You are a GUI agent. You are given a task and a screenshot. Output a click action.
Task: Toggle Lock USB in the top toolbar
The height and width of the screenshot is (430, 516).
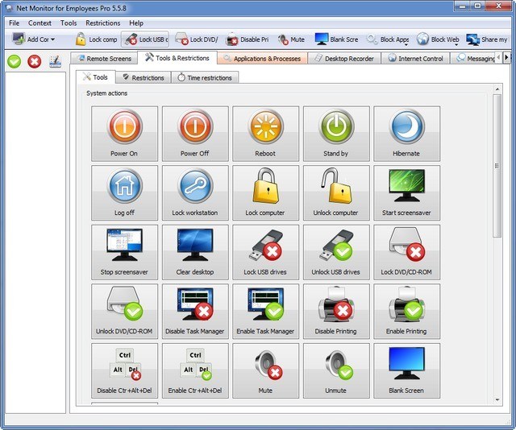click(x=145, y=39)
